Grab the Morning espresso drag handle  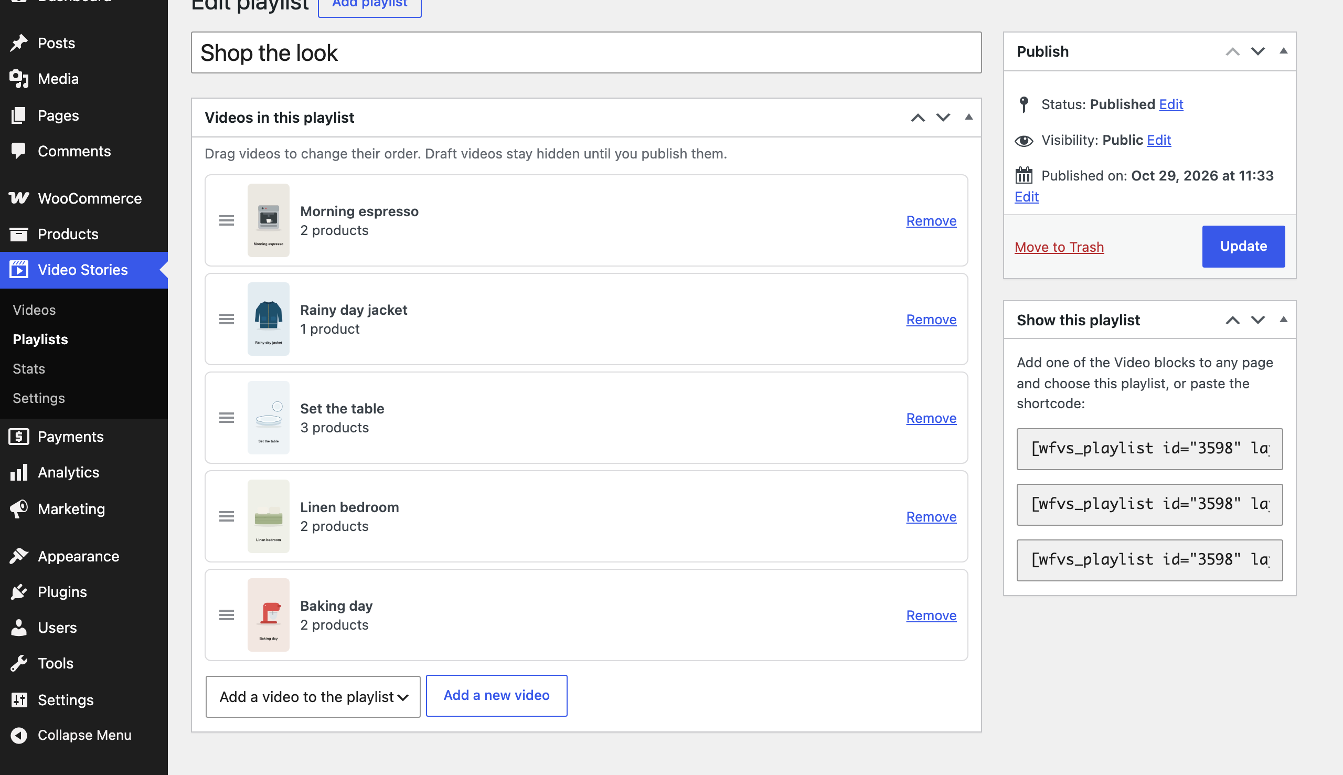point(227,220)
